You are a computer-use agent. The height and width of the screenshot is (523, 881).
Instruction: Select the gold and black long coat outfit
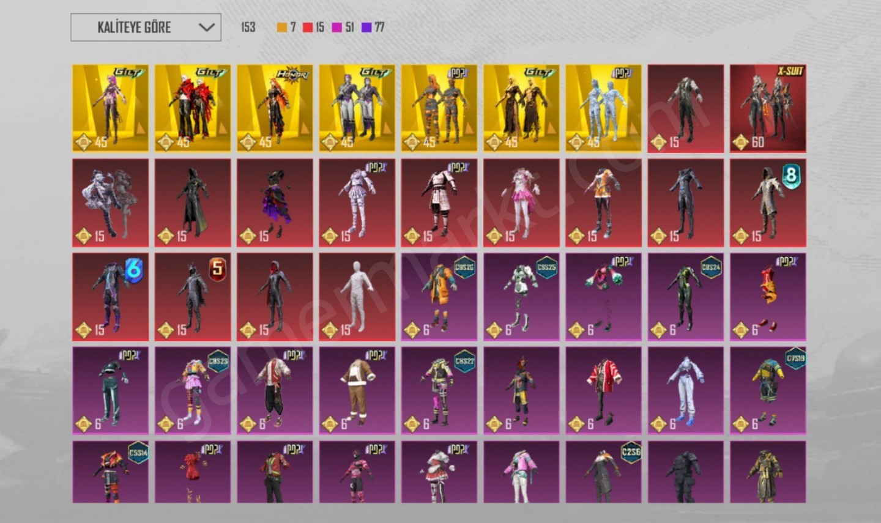click(768, 472)
